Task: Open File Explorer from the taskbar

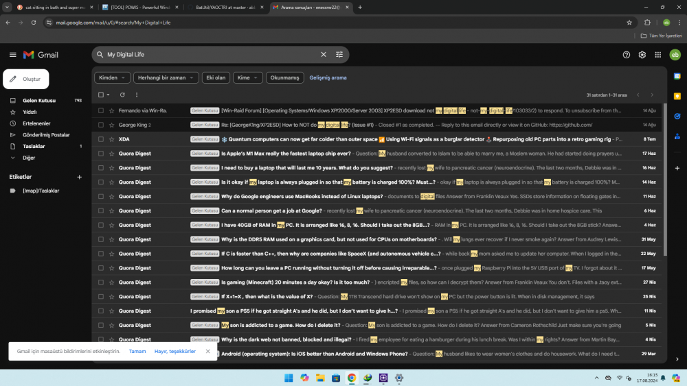Action: pyautogui.click(x=320, y=378)
